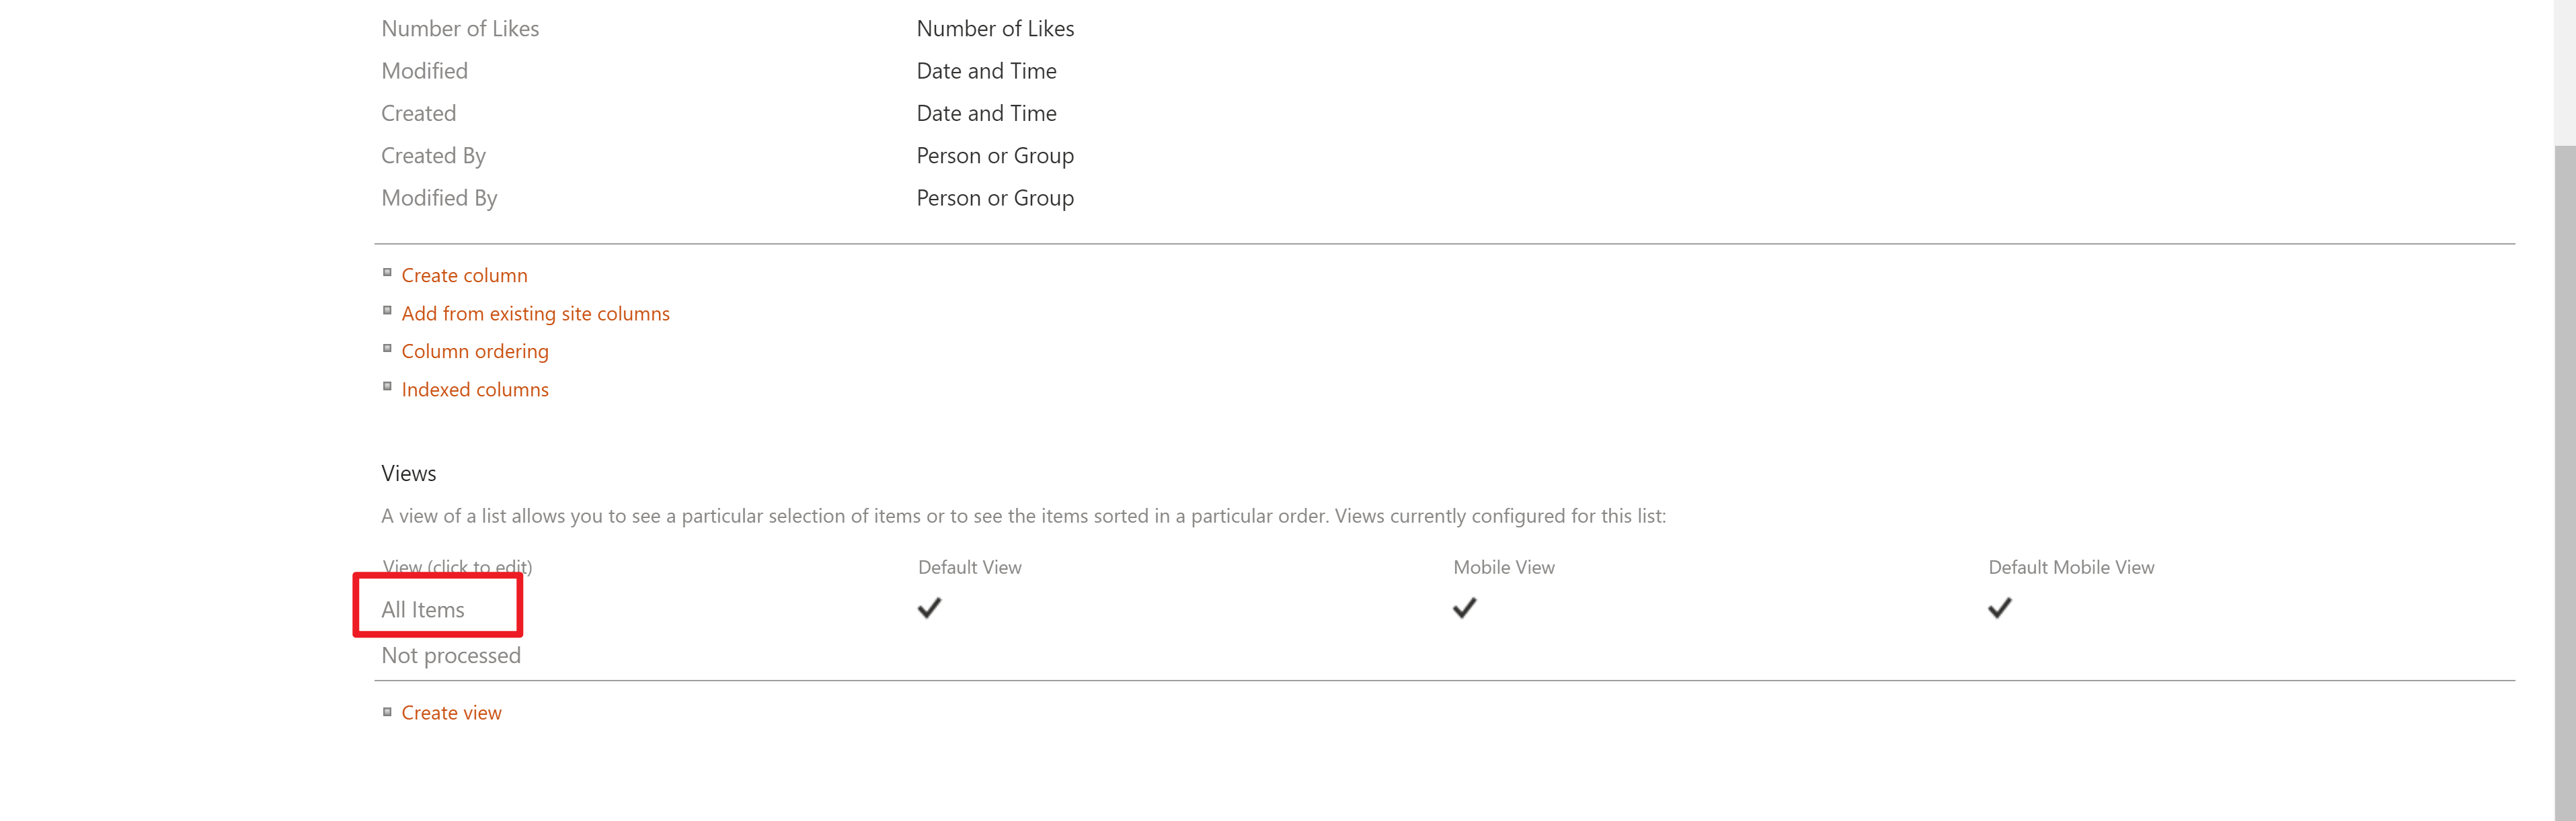This screenshot has width=2576, height=821.
Task: Edit the All Items view
Action: pos(422,609)
